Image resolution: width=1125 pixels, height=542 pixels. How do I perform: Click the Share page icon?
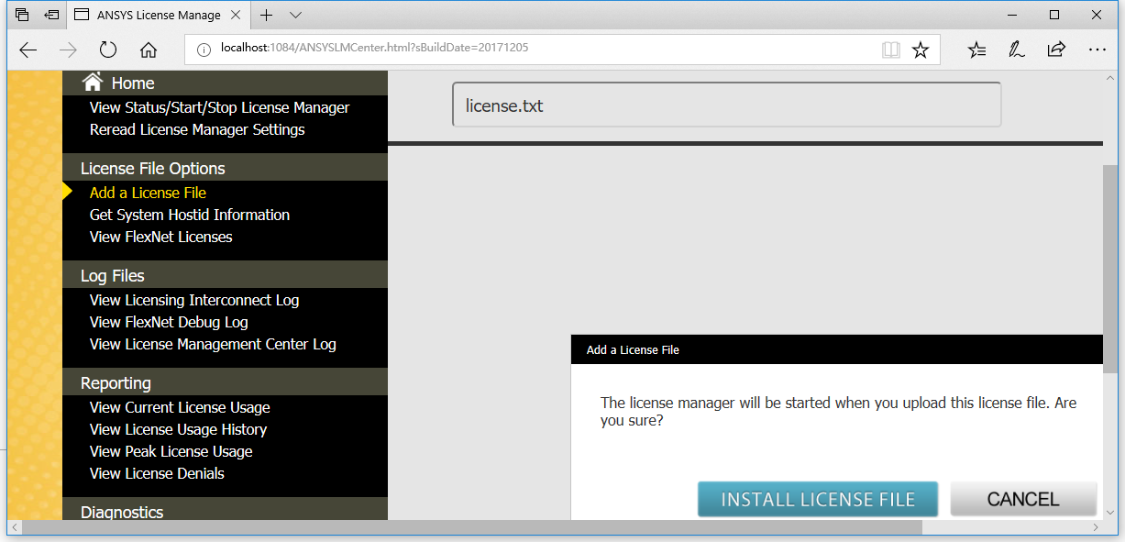1056,50
